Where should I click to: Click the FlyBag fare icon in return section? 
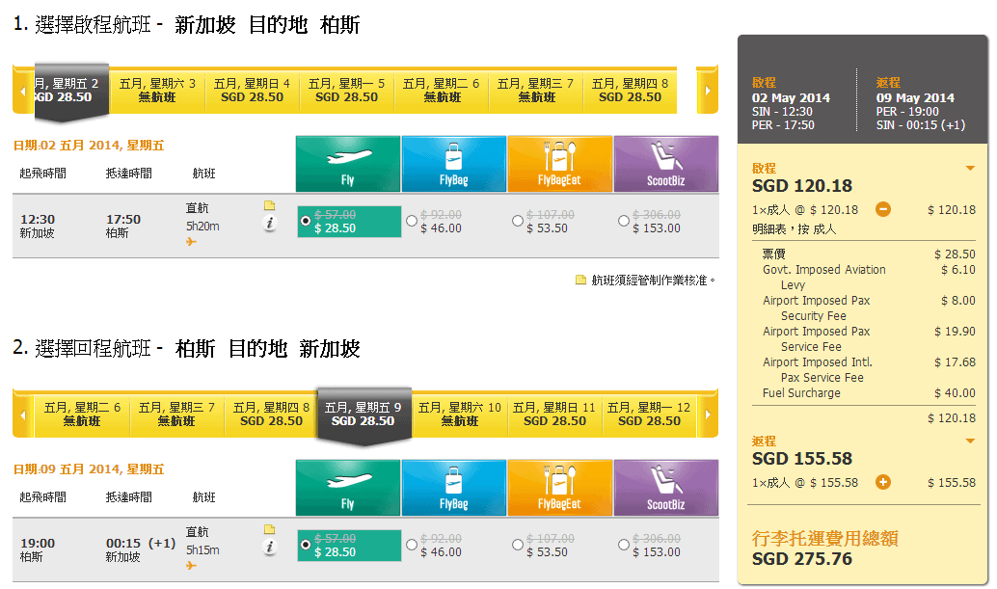pos(453,487)
